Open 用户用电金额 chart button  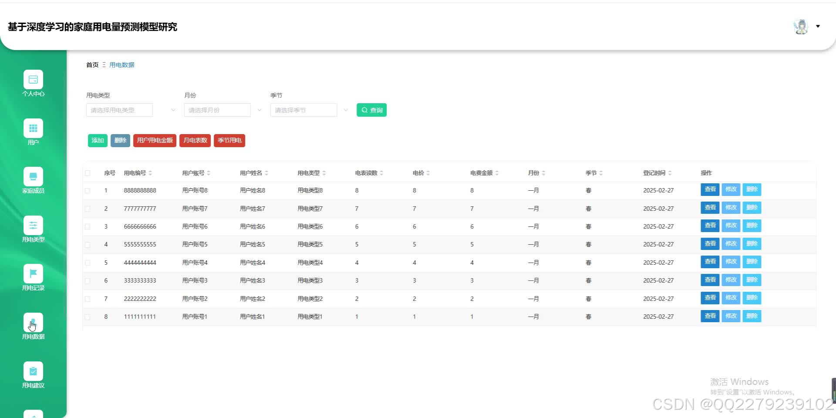click(x=155, y=140)
